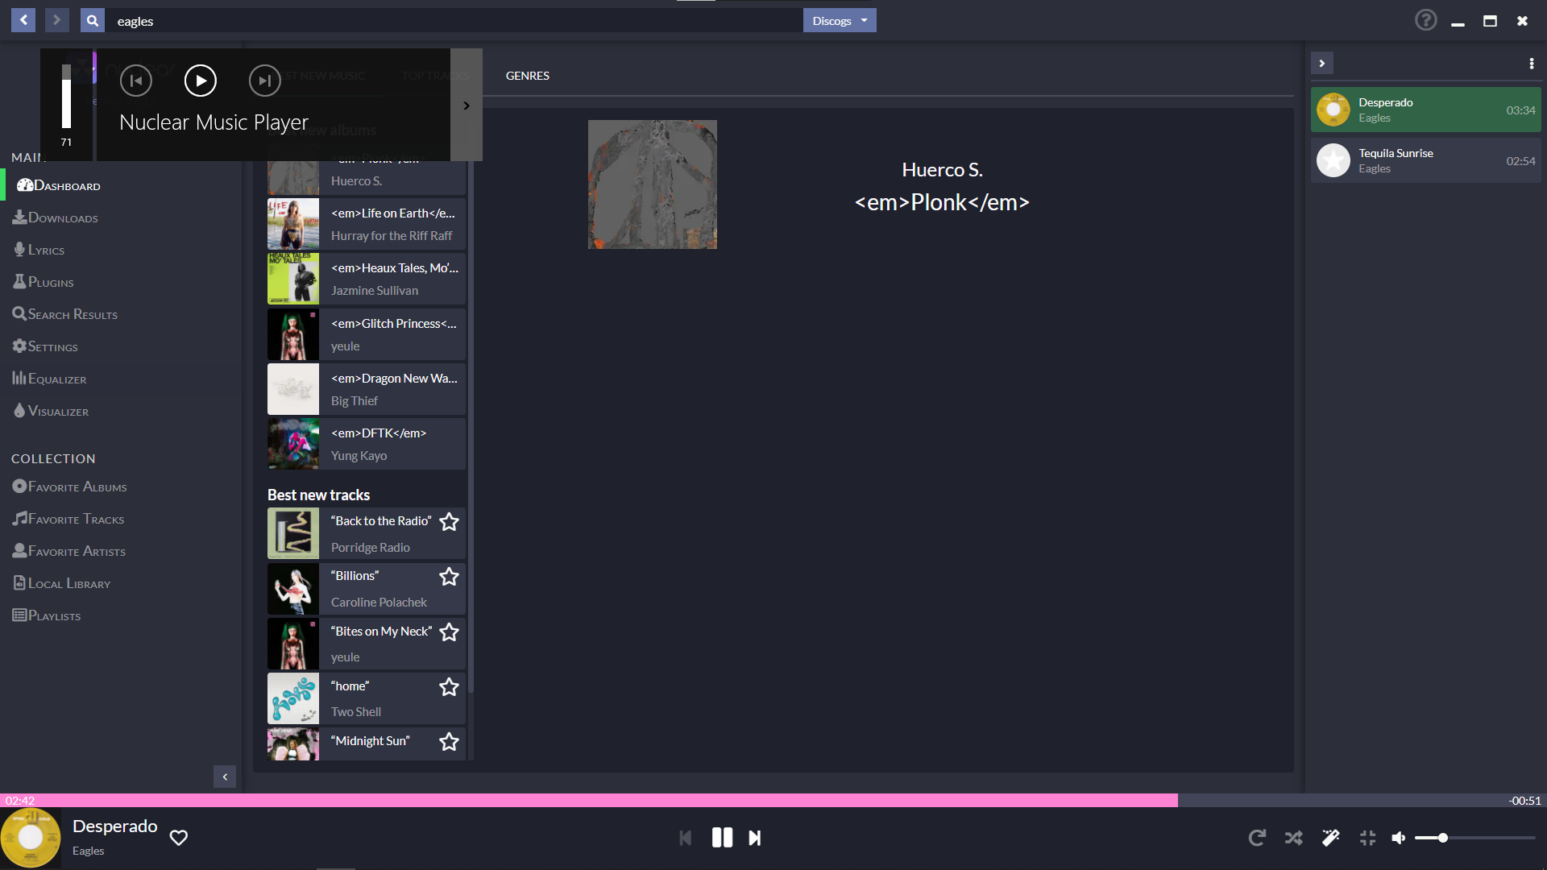Click the search magnifier icon
Screen dimensions: 1547x870
pyautogui.click(x=93, y=21)
